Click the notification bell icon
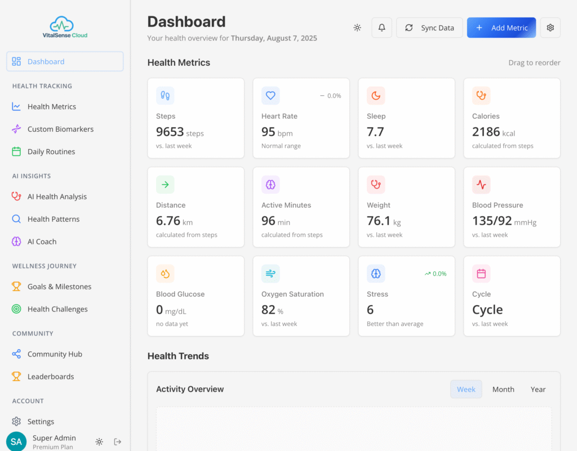The image size is (577, 451). click(381, 28)
